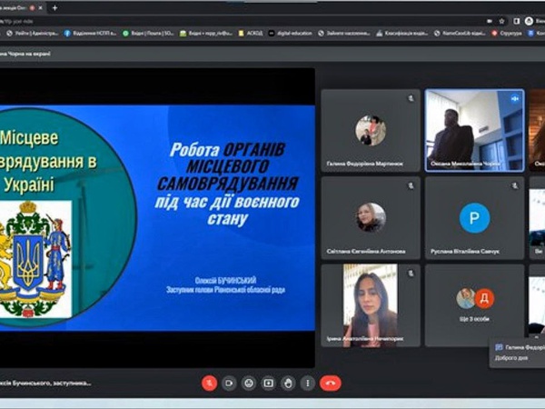This screenshot has height=409, width=545.
Task: Click the orange 'Д' avatar
Action: [484, 298]
